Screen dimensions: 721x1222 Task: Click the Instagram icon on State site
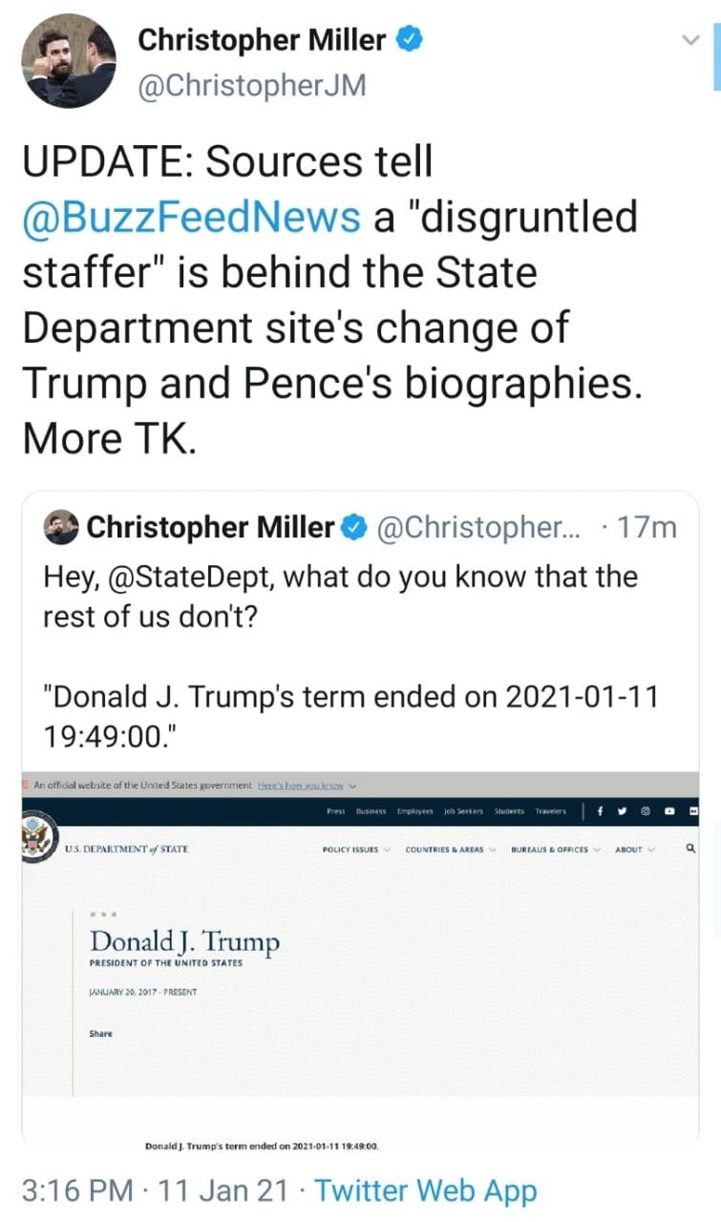click(x=646, y=811)
